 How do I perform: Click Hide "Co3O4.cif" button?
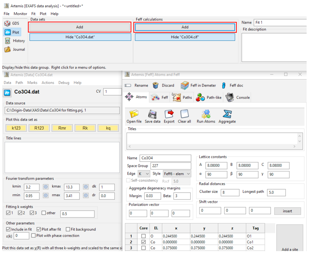pos(185,37)
